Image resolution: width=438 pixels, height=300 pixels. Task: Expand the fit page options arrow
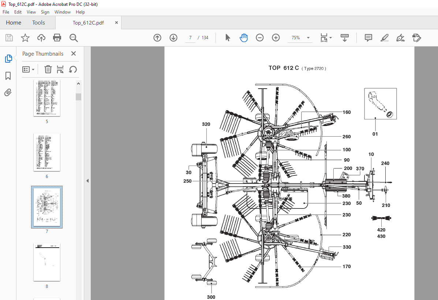click(x=331, y=38)
